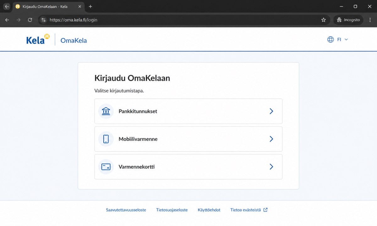The width and height of the screenshot is (377, 226).
Task: Click the globe language icon
Action: (x=331, y=40)
